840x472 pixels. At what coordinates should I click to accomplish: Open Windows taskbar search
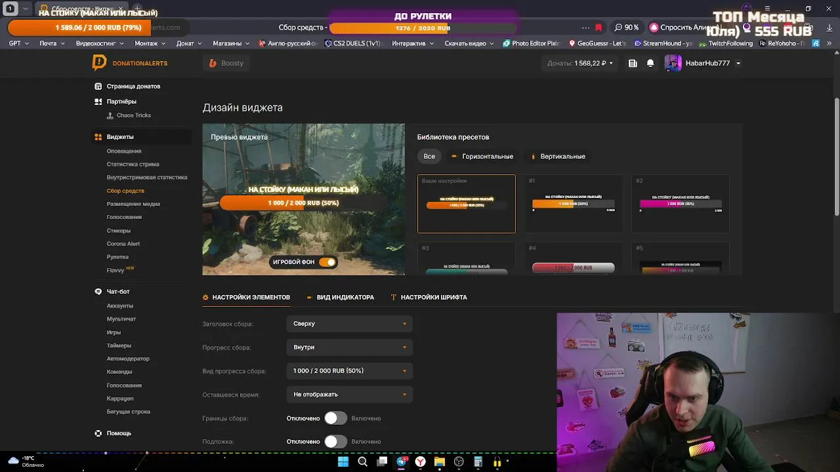tap(362, 462)
